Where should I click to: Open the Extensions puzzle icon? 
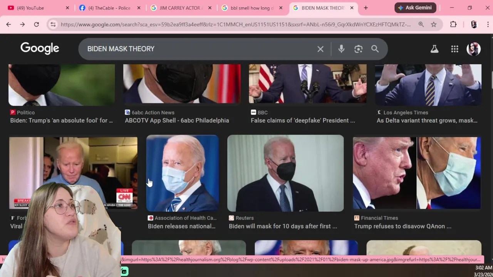(453, 24)
